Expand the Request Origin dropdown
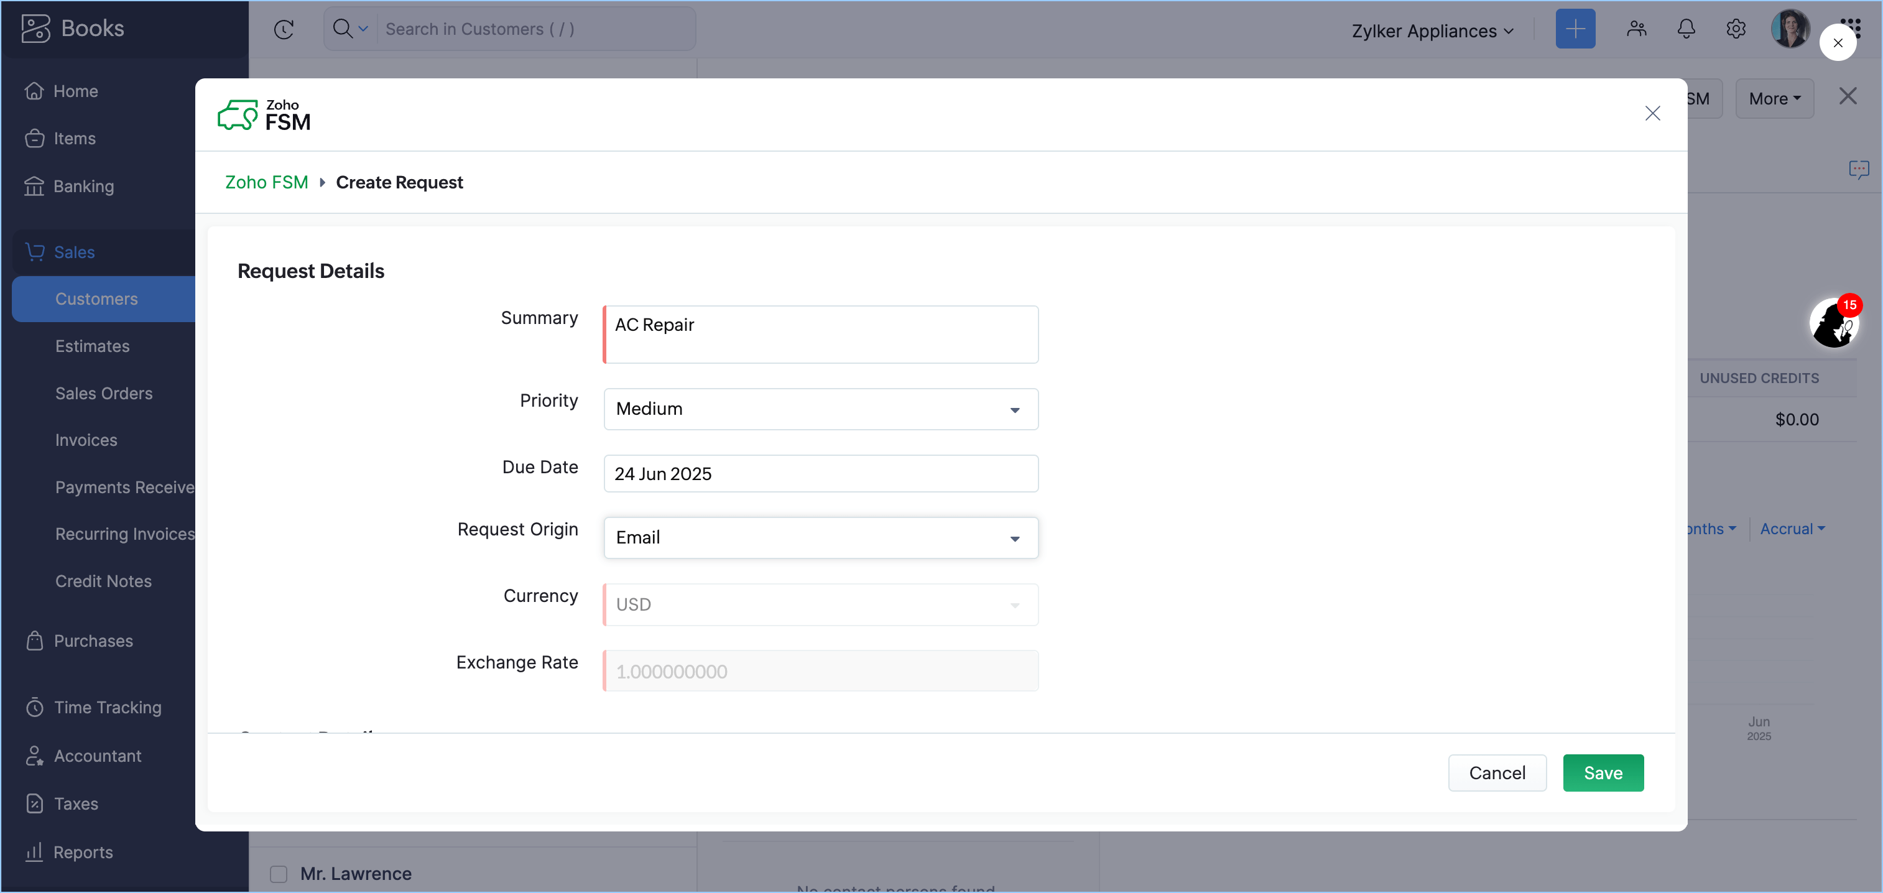This screenshot has width=1883, height=893. (x=820, y=538)
